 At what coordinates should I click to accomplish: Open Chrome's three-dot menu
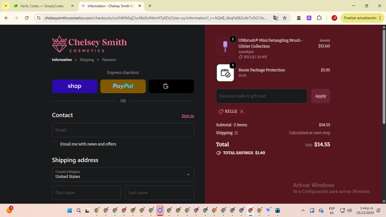[380, 18]
